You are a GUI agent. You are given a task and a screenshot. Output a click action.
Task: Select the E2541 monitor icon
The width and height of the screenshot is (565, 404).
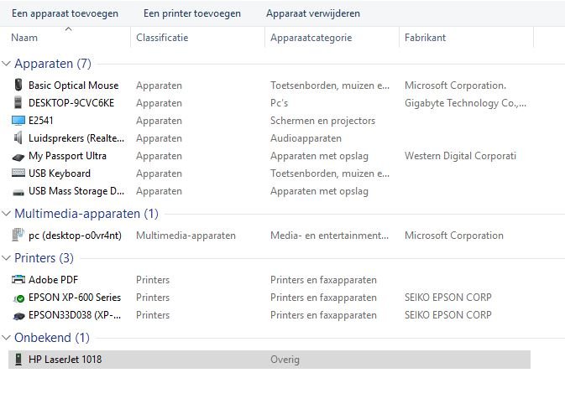click(18, 120)
